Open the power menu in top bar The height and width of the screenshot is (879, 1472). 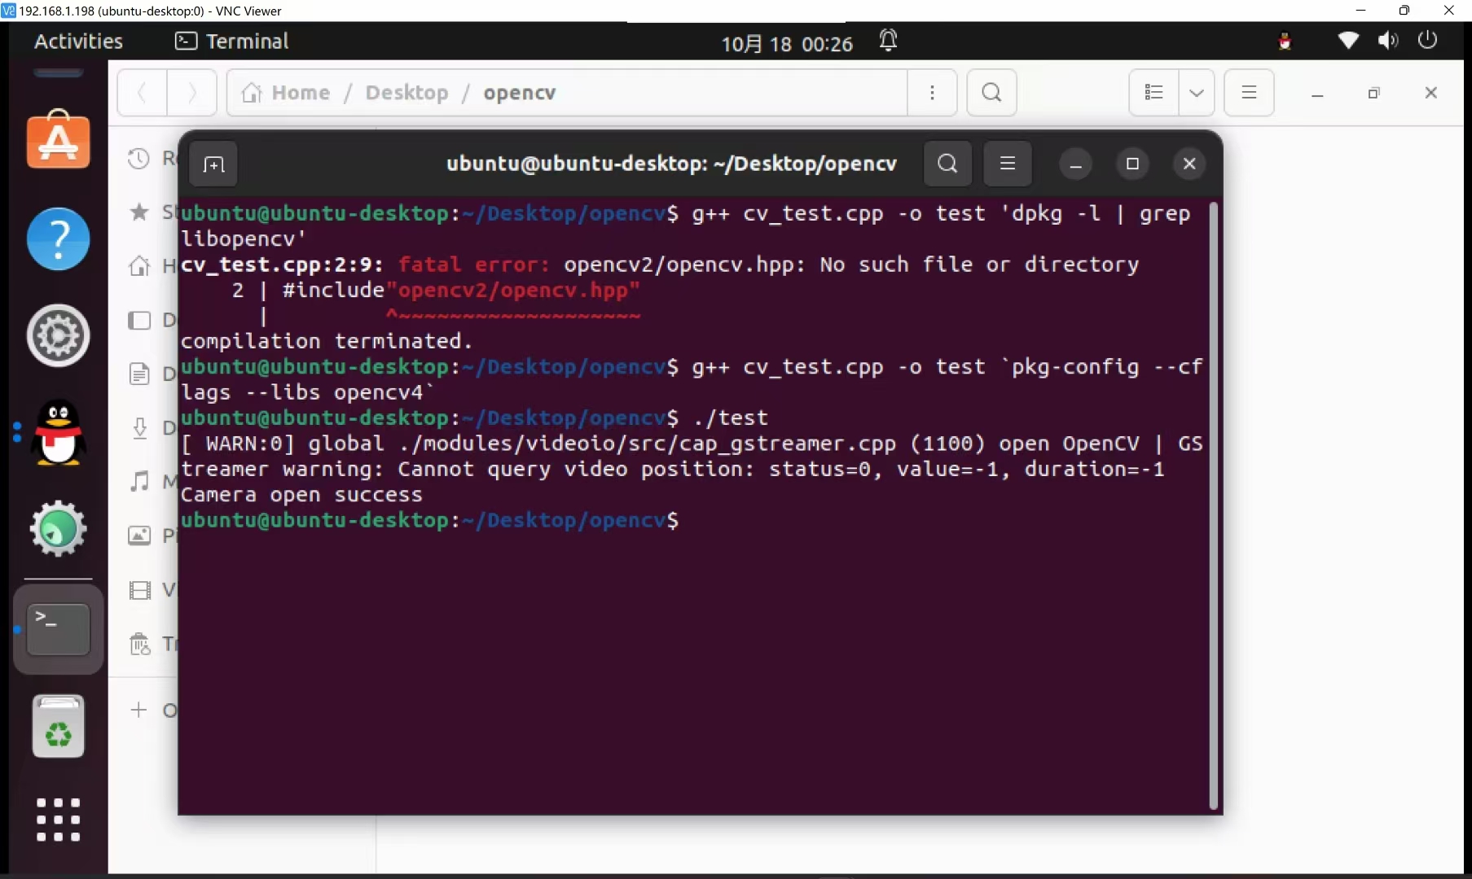tap(1427, 40)
